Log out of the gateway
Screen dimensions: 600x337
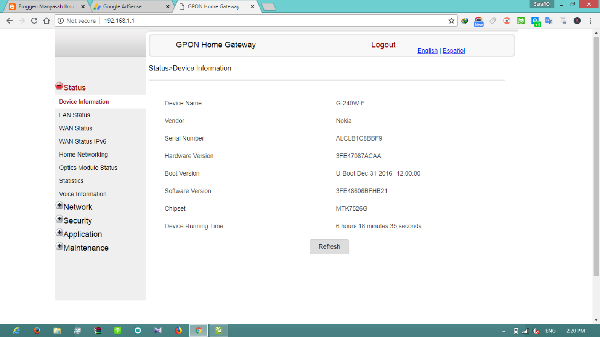coord(383,45)
